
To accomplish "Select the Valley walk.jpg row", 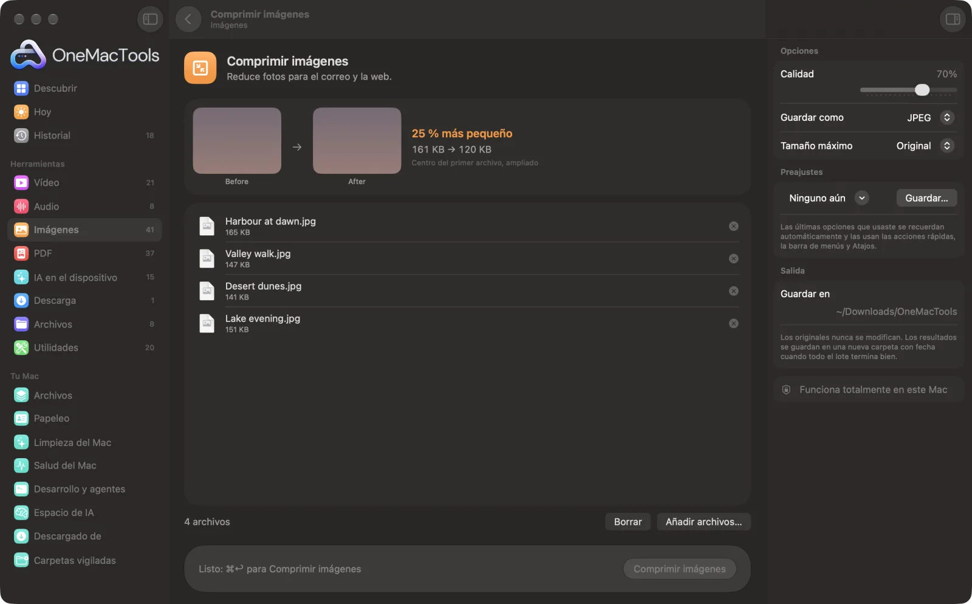I will click(x=467, y=259).
